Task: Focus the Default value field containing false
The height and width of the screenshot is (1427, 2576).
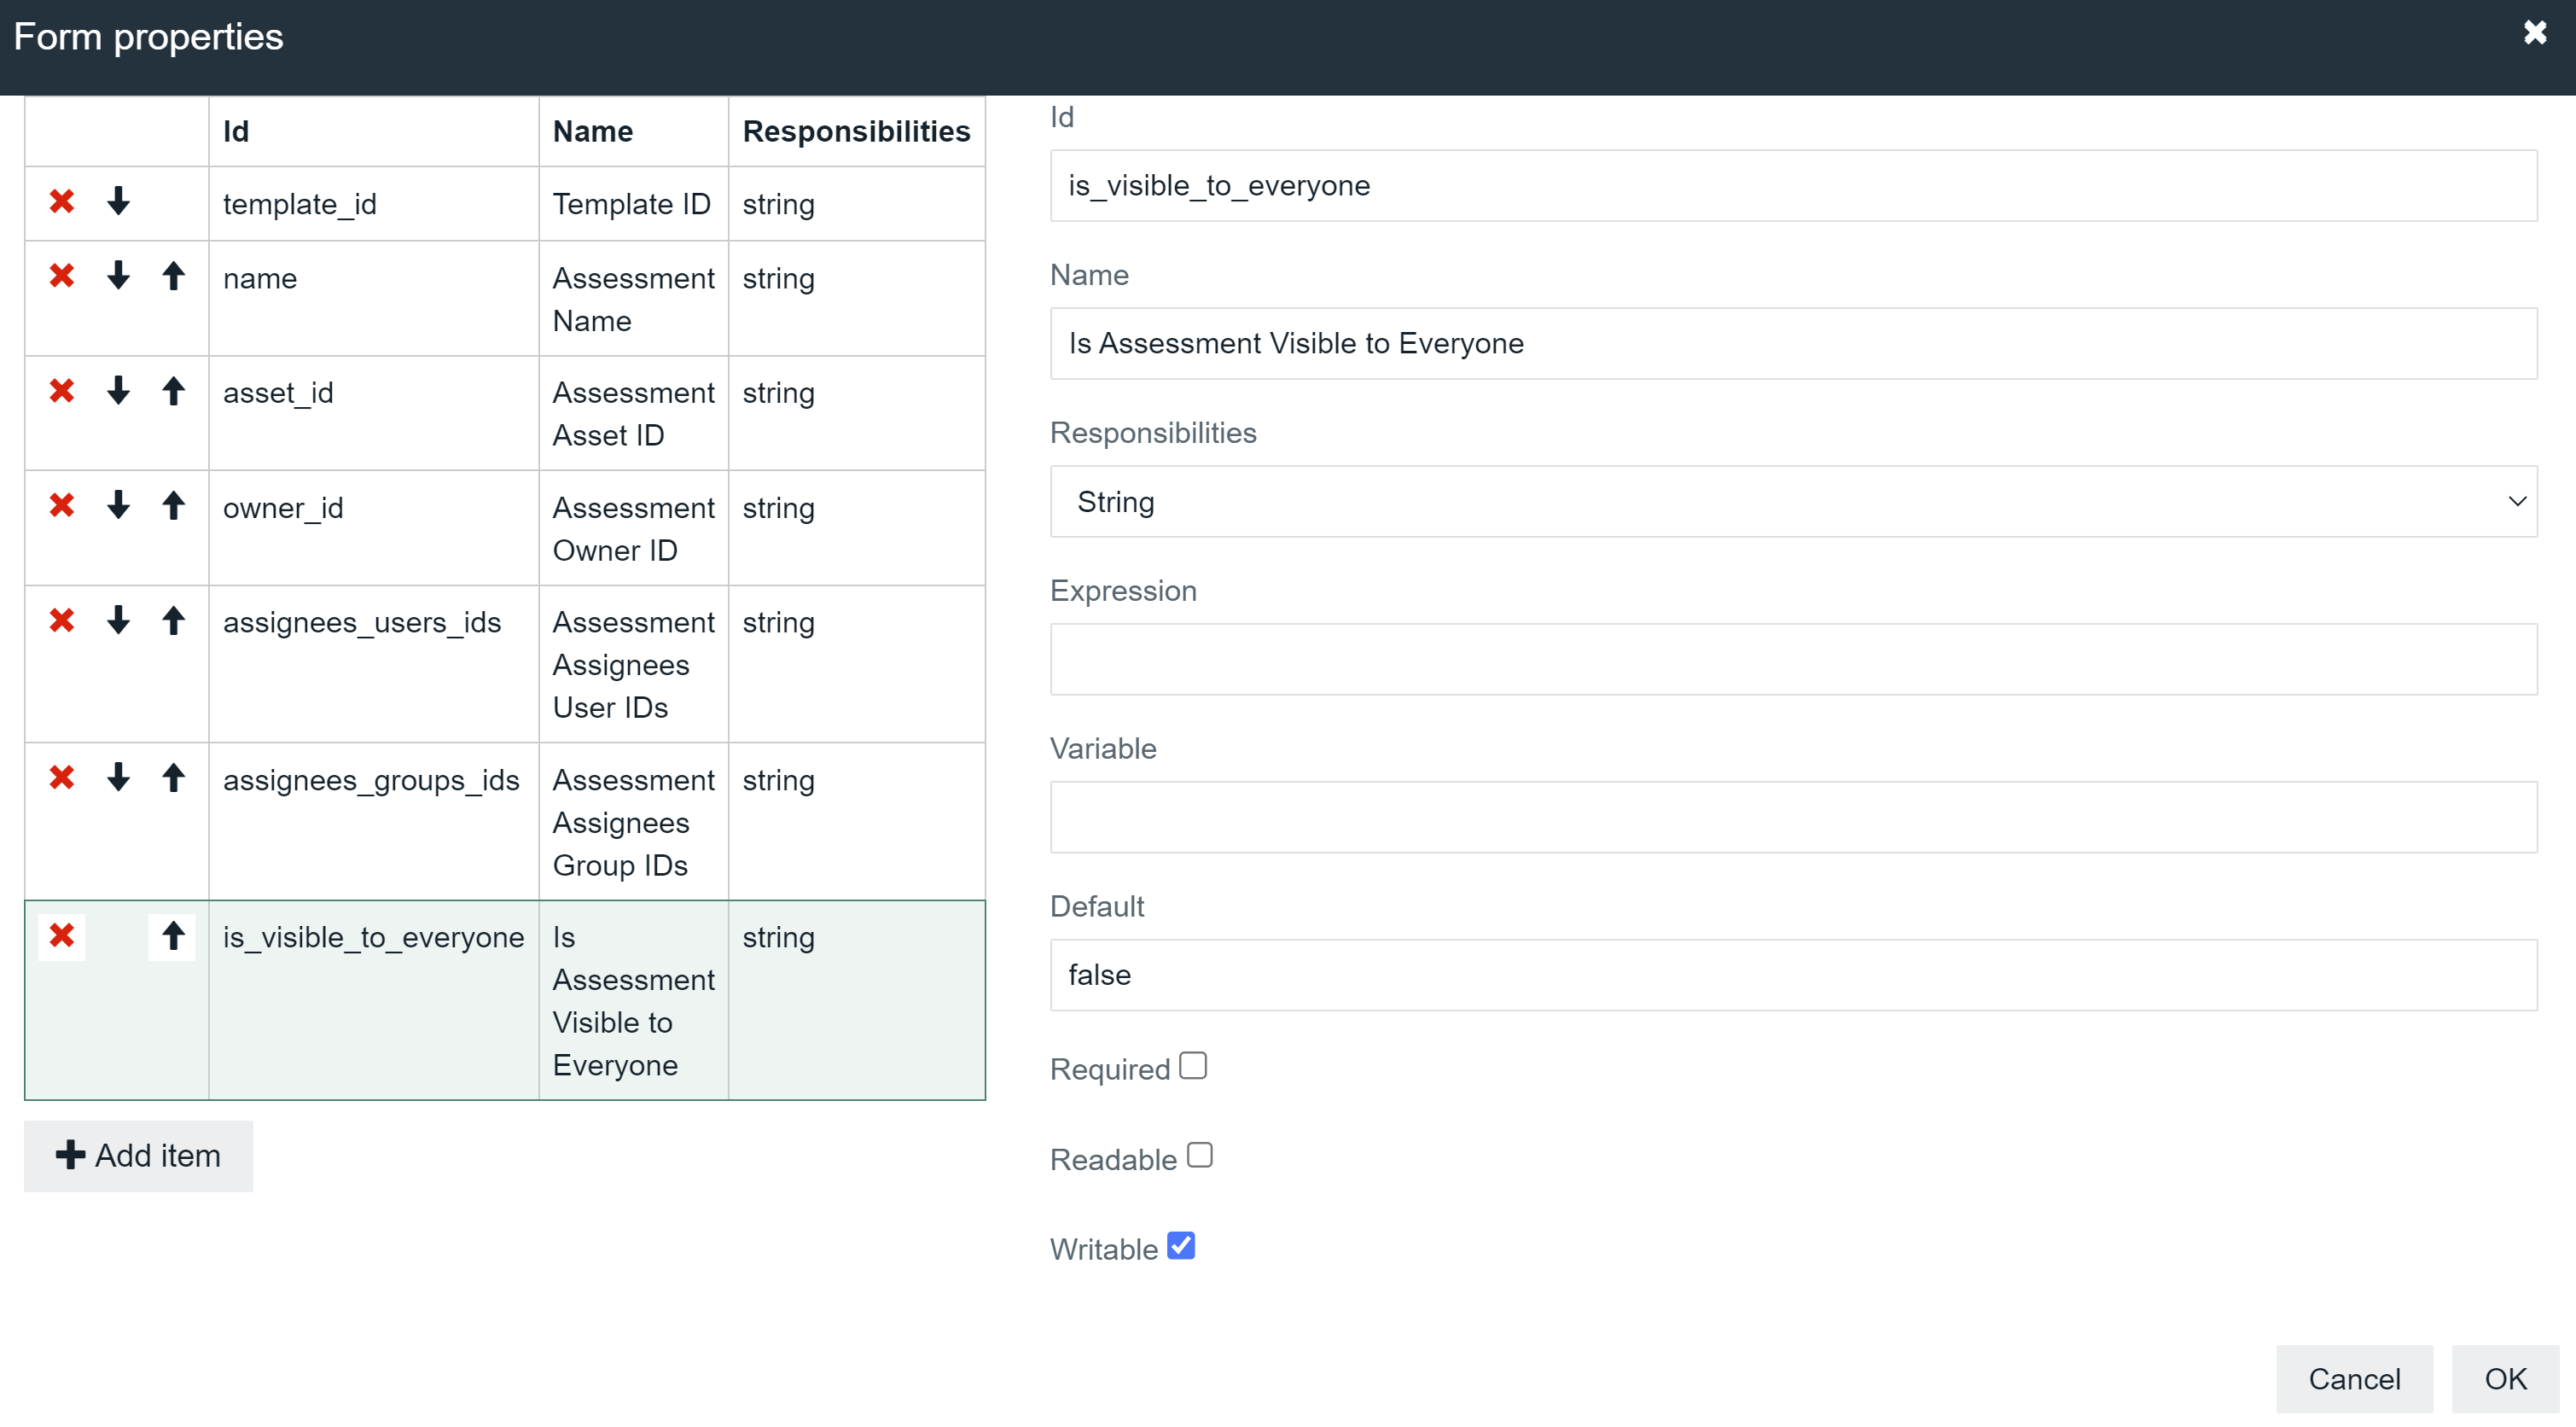Action: pyautogui.click(x=1793, y=975)
